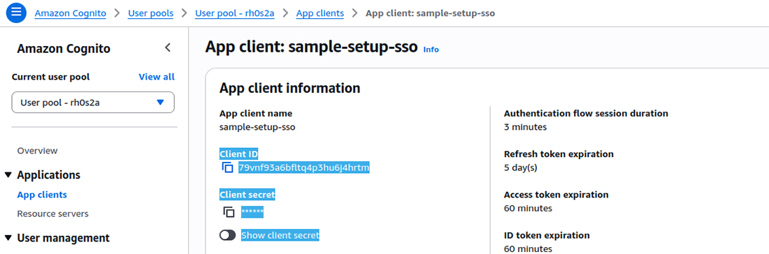Click the App client name value sample-setup-sso

[x=257, y=127]
